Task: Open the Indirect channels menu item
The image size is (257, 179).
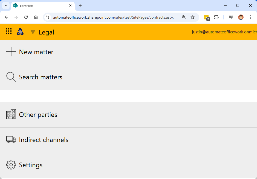Action: (x=44, y=140)
